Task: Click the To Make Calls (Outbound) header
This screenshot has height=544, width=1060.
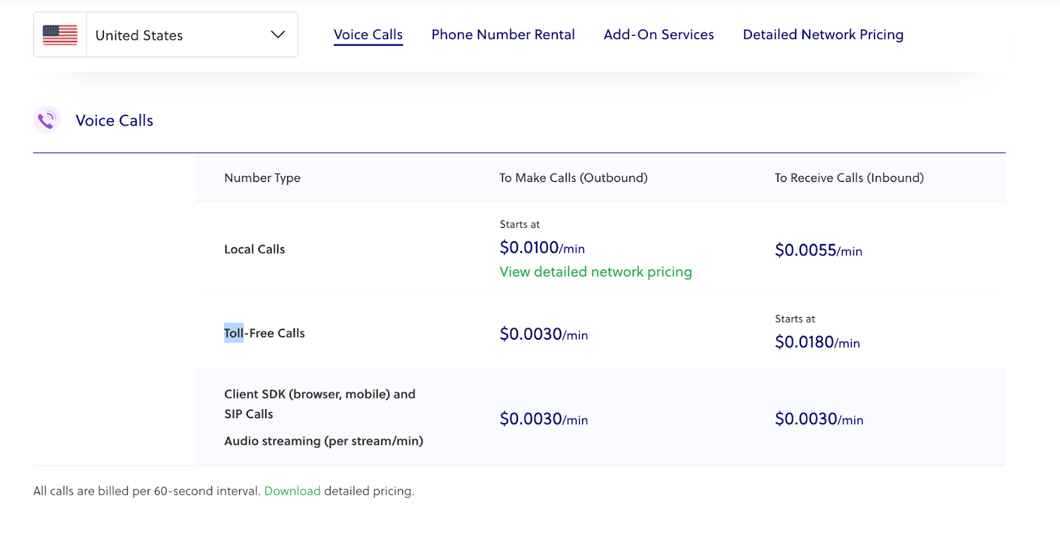Action: (573, 178)
